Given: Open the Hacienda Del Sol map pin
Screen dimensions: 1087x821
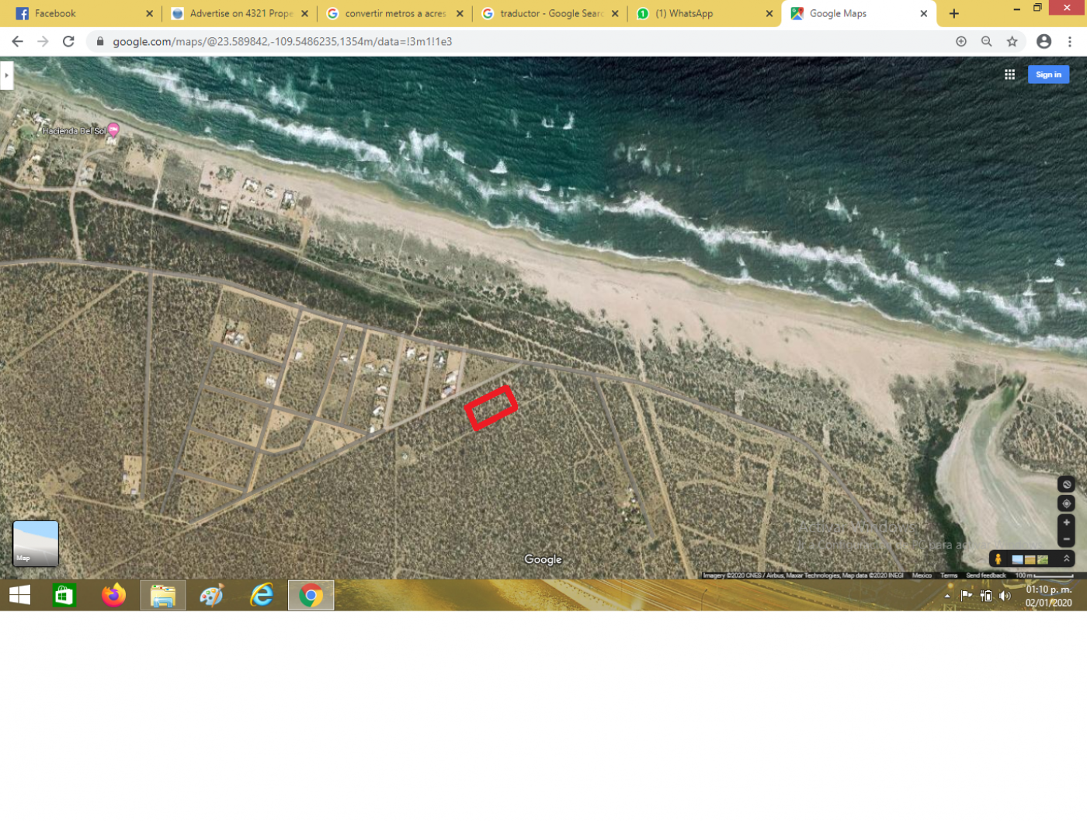Looking at the screenshot, I should 113,130.
